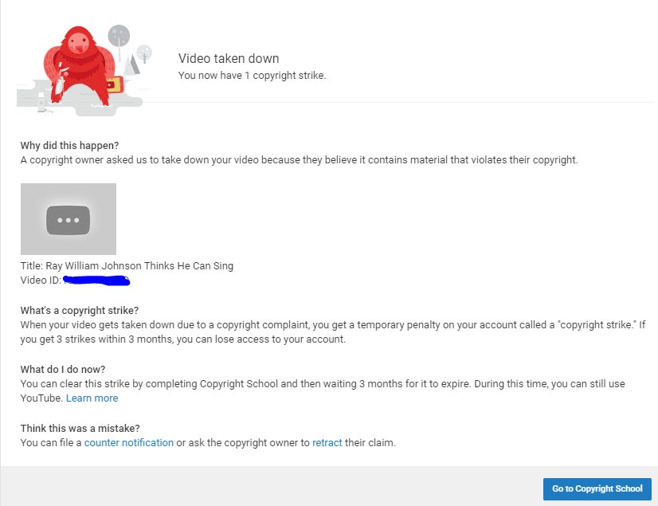The height and width of the screenshot is (506, 658).
Task: Select the 'Video taken down' heading
Action: click(x=229, y=58)
